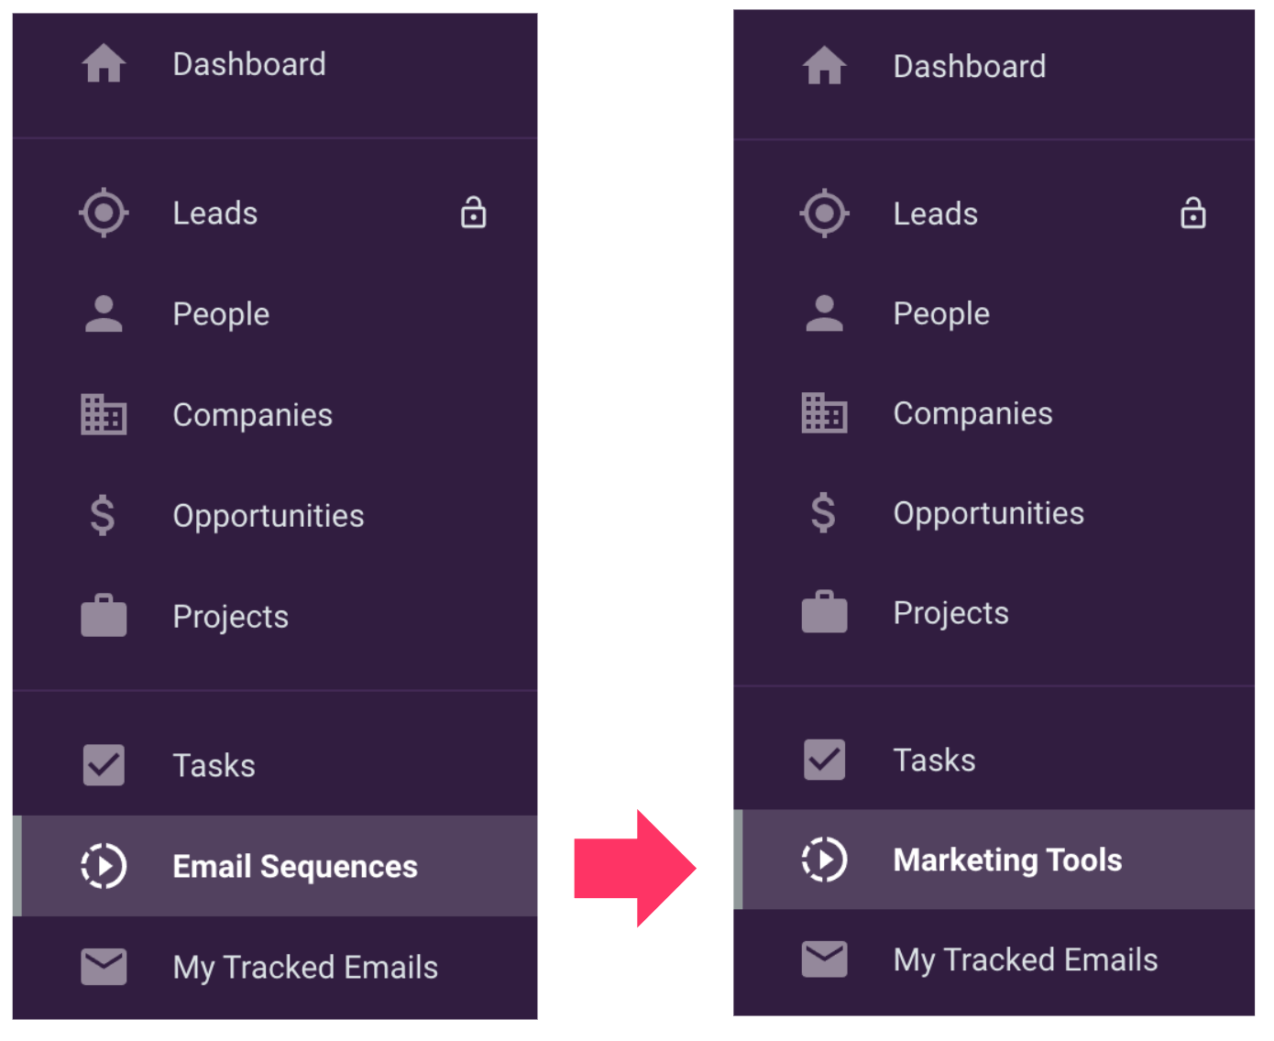Viewport: 1274px width, 1041px height.
Task: Select Dashboard label in right sidebar
Action: click(970, 66)
